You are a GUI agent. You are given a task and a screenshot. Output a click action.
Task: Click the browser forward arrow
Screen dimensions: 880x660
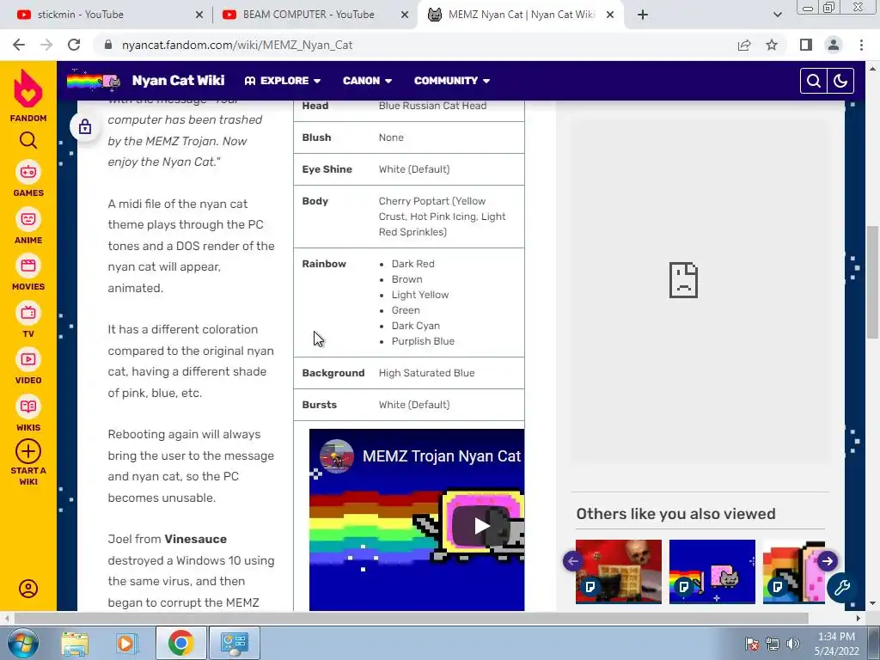(46, 45)
